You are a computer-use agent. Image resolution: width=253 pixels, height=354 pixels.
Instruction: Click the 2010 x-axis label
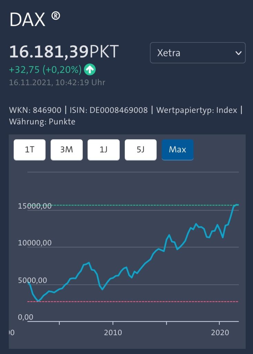coord(113,333)
